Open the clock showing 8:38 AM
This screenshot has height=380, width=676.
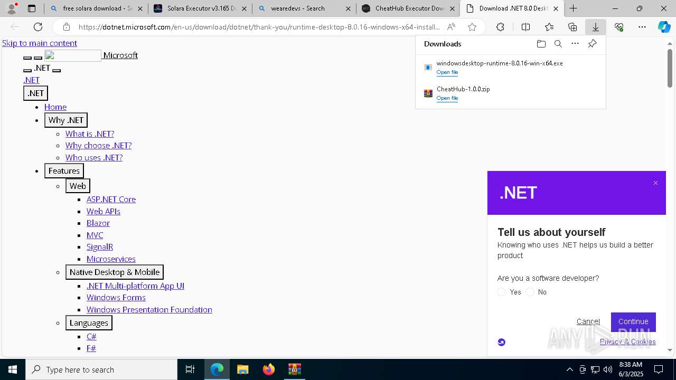coord(630,369)
